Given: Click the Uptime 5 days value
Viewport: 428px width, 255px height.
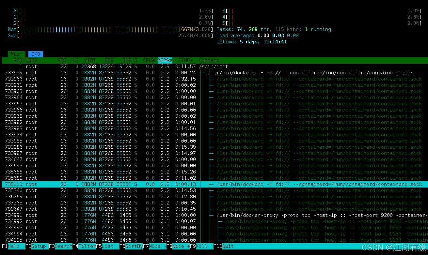Looking at the screenshot, I should (x=263, y=42).
